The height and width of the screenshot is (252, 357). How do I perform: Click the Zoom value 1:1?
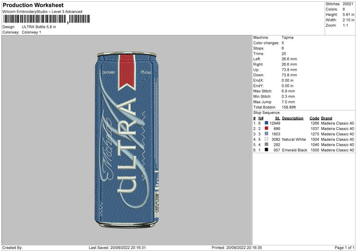tap(345, 25)
